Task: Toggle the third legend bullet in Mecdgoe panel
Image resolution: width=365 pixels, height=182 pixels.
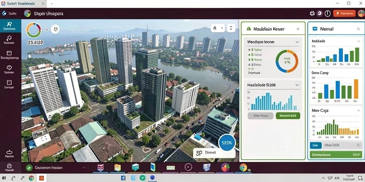Action: click(x=250, y=60)
